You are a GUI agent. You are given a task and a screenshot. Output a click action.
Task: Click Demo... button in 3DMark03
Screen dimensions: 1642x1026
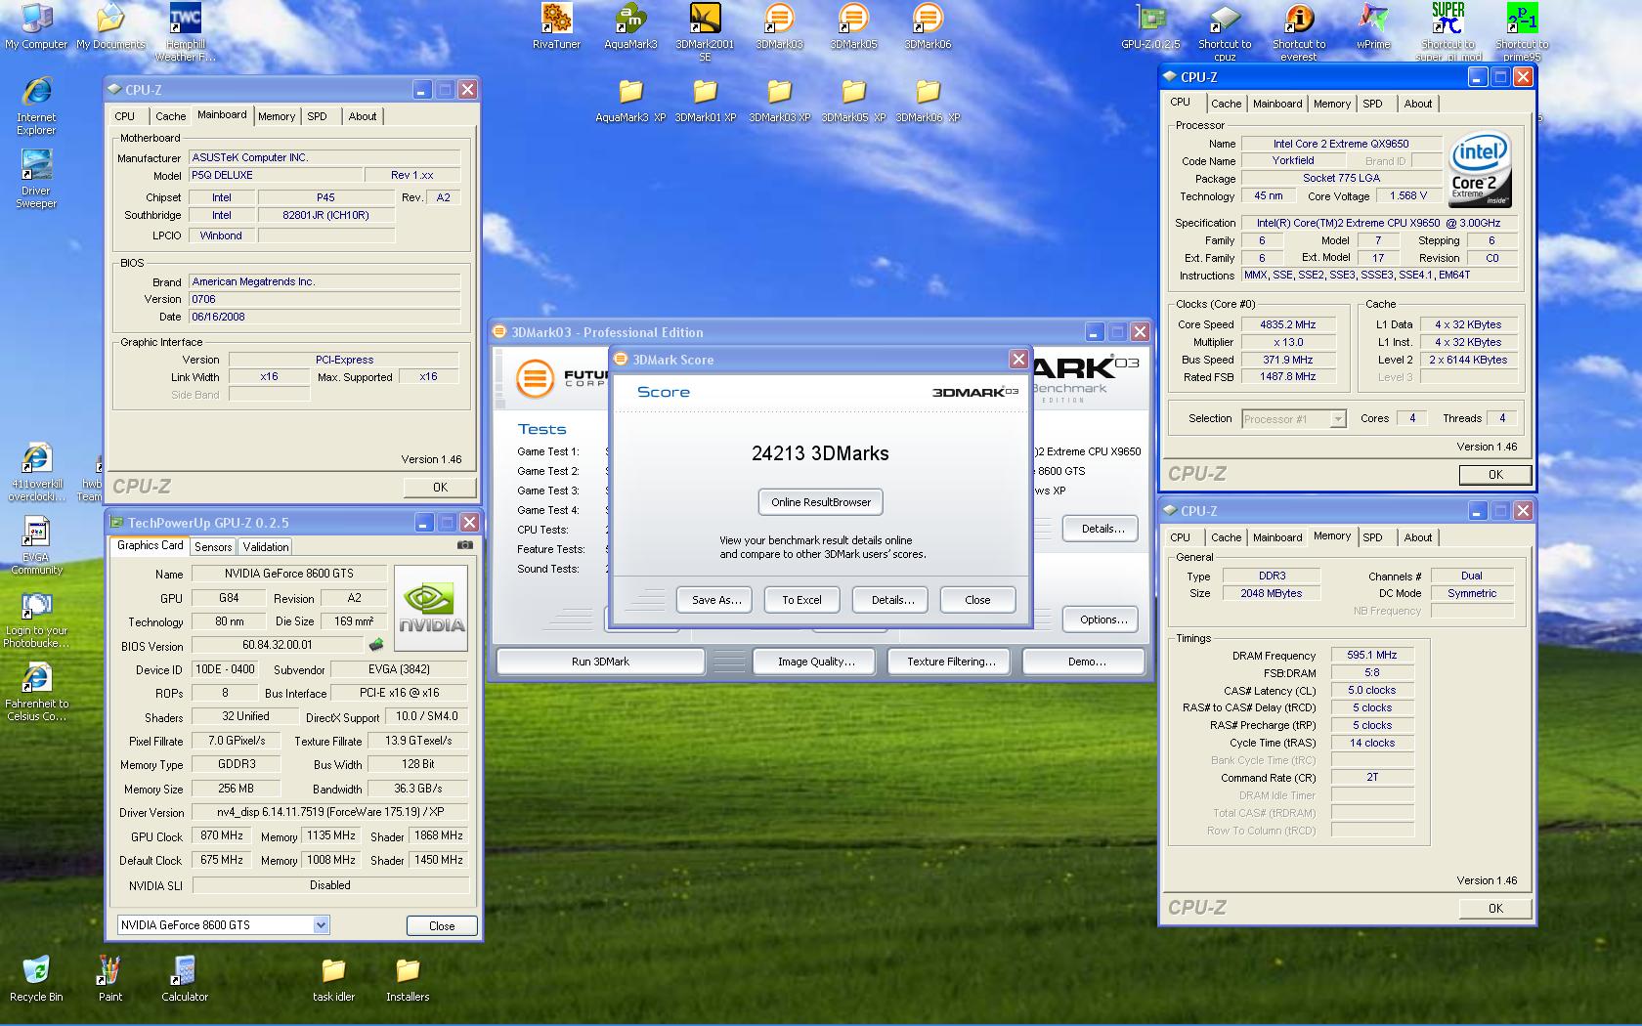pyautogui.click(x=1086, y=662)
